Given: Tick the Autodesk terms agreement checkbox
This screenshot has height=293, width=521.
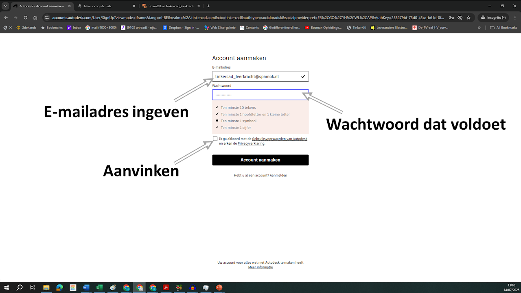Looking at the screenshot, I should [x=215, y=139].
